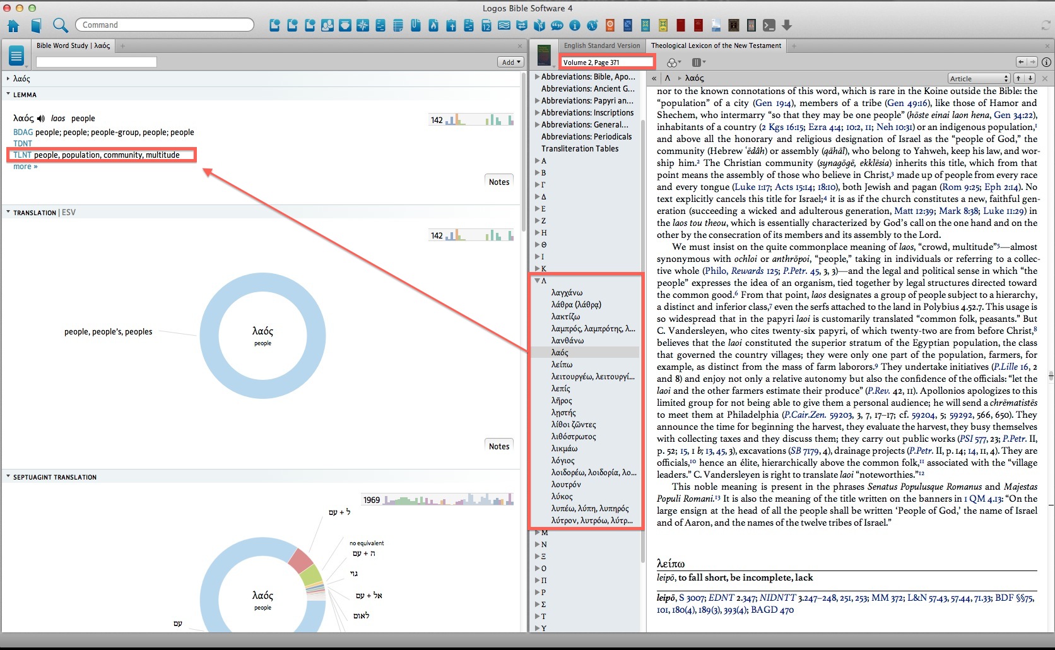1055x650 pixels.
Task: Open the Article navigation combo box
Action: 979,78
